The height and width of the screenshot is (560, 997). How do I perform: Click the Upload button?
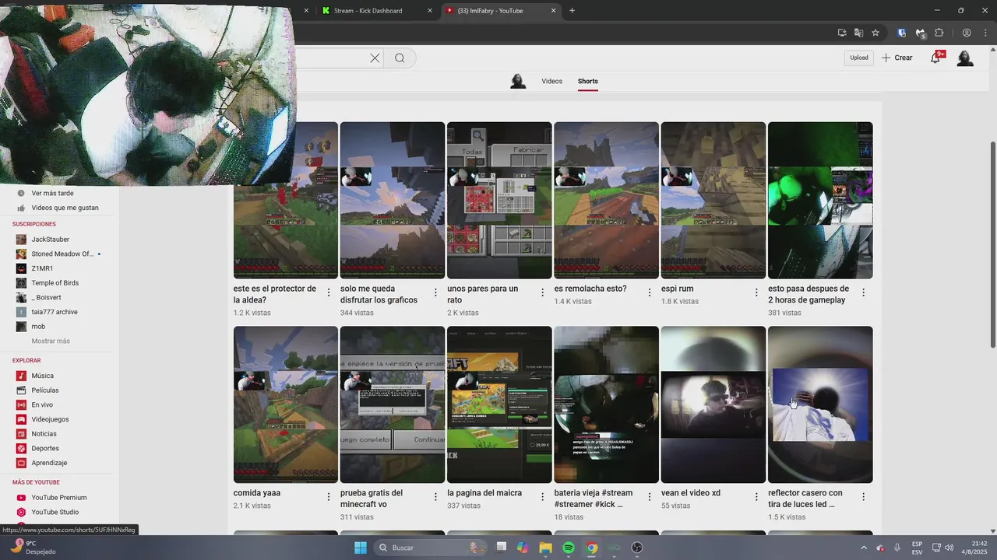coord(859,58)
